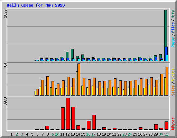Click the 3973 axis maximum label
This screenshot has width=177, height=138.
pos(5,101)
